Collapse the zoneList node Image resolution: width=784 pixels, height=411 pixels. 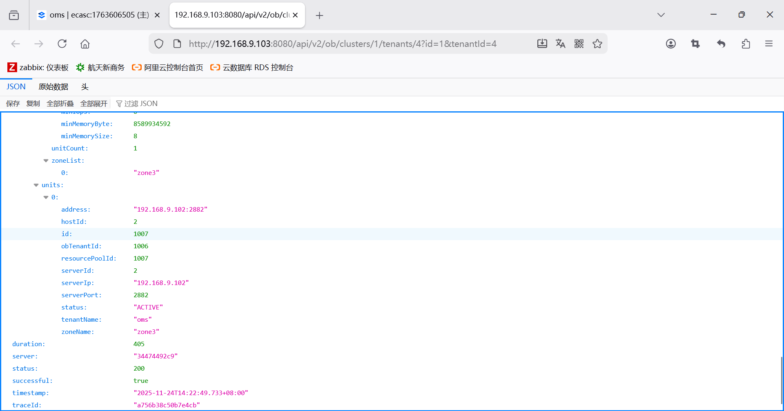[x=46, y=161]
